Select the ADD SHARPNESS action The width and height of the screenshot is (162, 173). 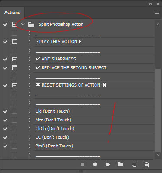click(x=94, y=59)
